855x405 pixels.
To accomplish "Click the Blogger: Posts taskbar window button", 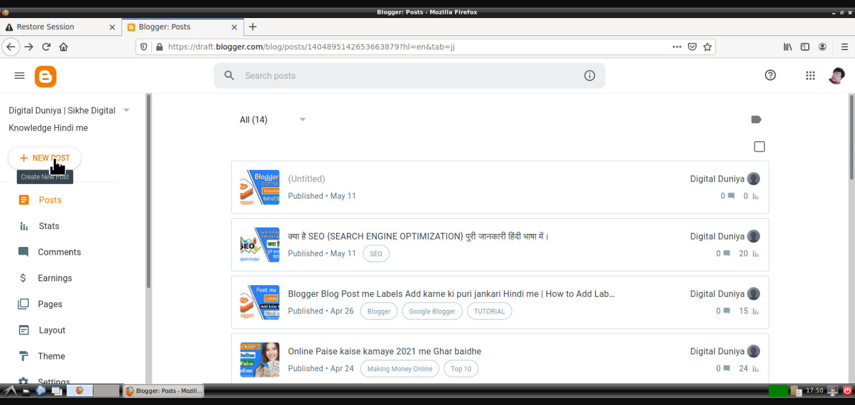I will coord(164,390).
